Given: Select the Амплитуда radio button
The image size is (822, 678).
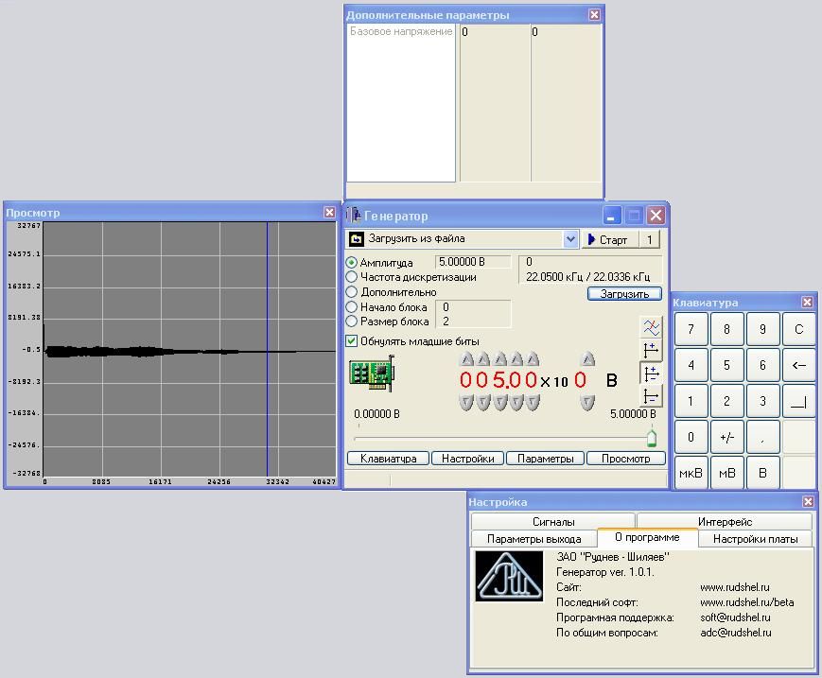Looking at the screenshot, I should (x=352, y=263).
